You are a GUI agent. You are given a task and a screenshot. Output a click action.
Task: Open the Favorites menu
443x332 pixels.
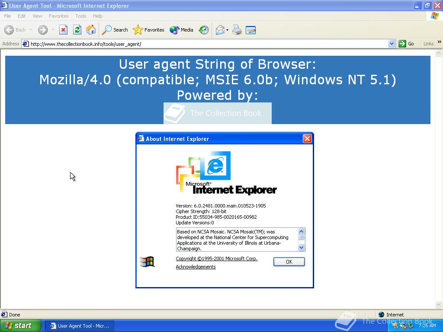pyautogui.click(x=58, y=16)
